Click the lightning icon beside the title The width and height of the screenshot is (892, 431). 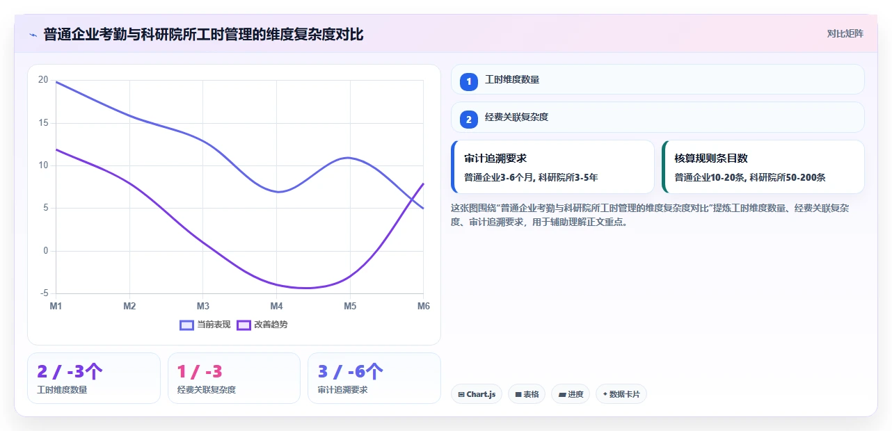point(33,35)
